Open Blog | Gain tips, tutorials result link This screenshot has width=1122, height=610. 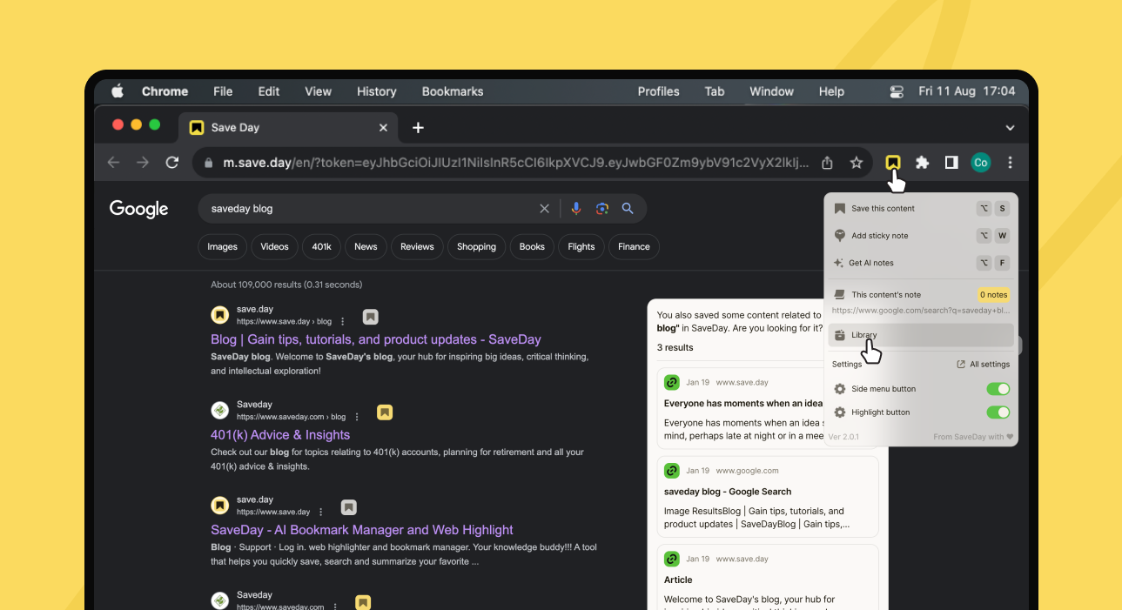(x=376, y=340)
